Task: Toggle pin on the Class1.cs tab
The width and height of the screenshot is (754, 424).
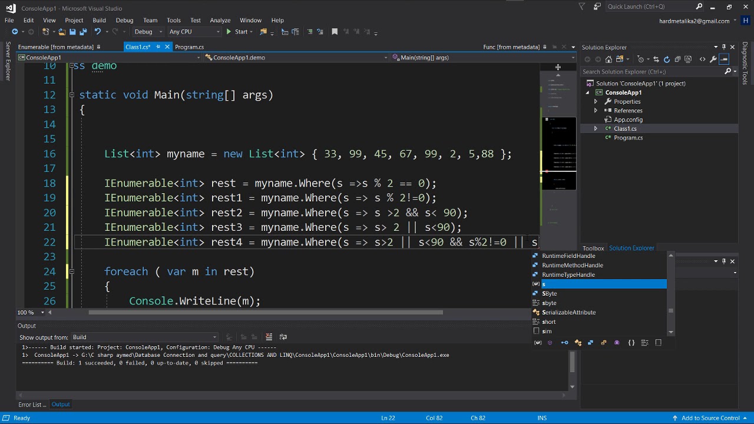Action: pos(158,47)
